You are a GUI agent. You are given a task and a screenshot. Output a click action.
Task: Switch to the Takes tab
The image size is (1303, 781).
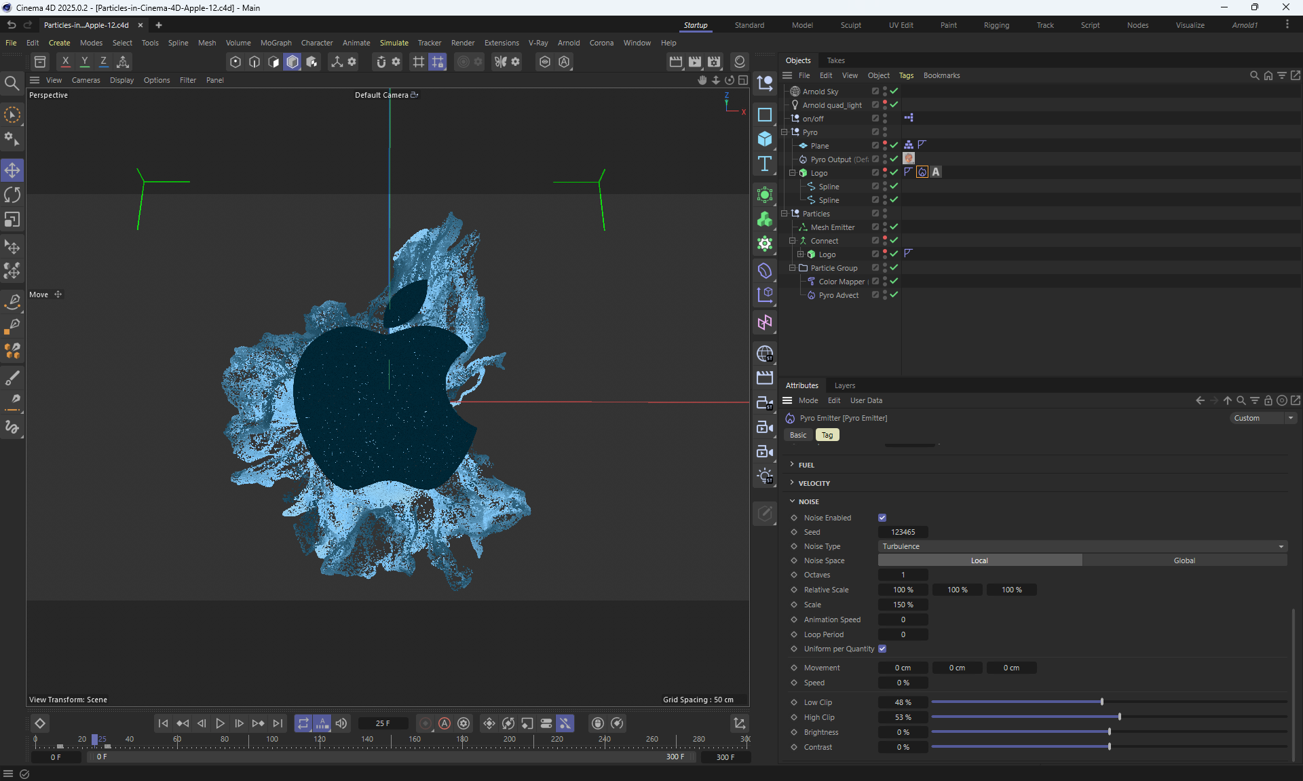[835, 60]
